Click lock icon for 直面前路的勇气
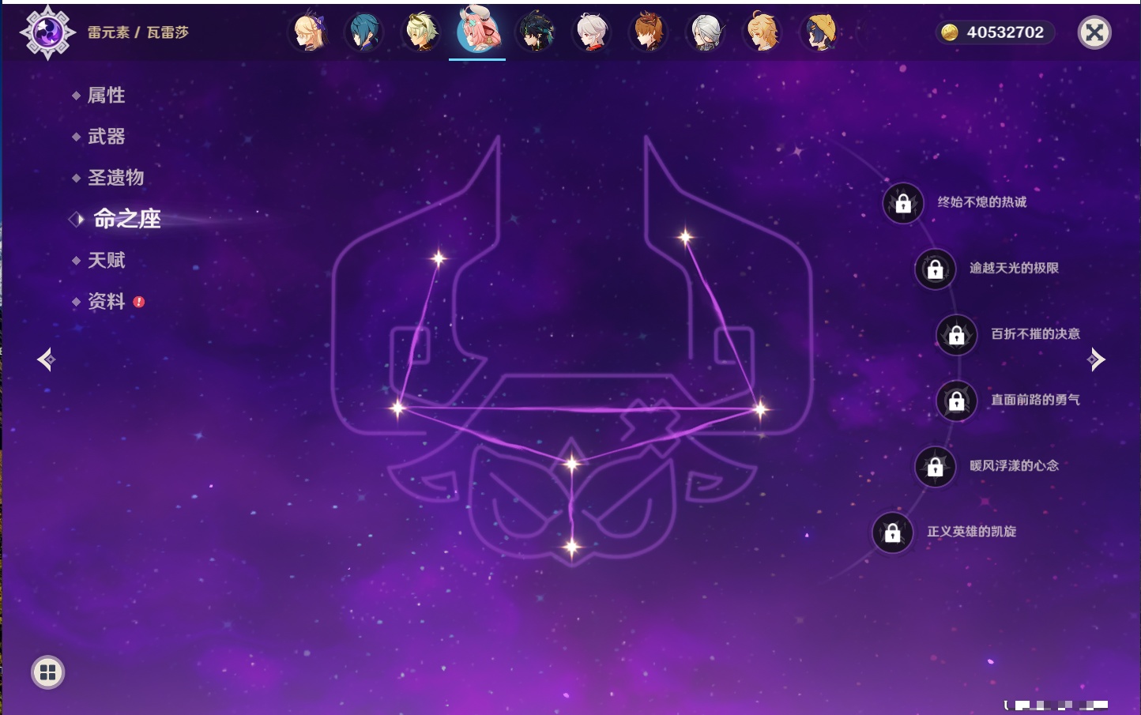 957,401
